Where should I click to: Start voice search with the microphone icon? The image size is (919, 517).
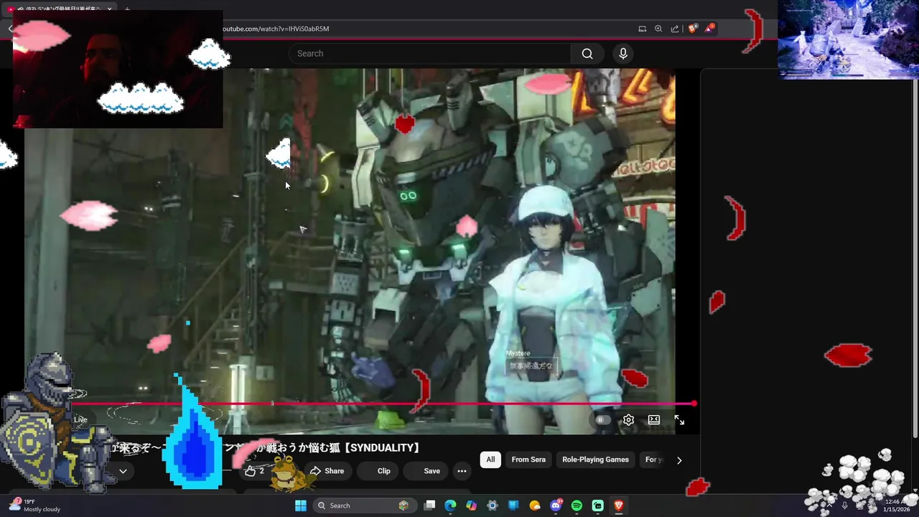point(623,54)
